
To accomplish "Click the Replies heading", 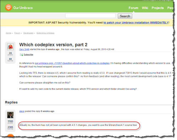I will 11,102.
